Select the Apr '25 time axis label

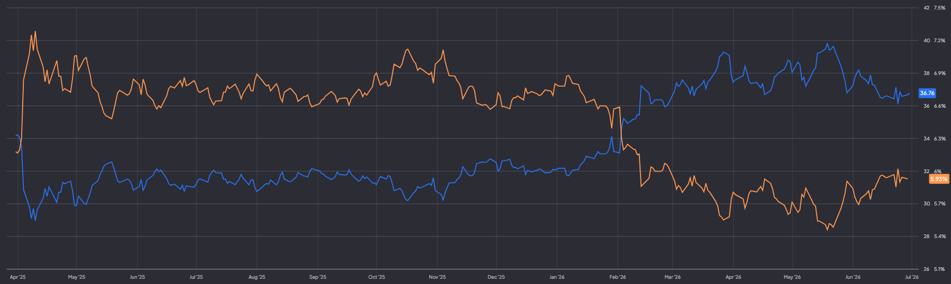(x=18, y=277)
